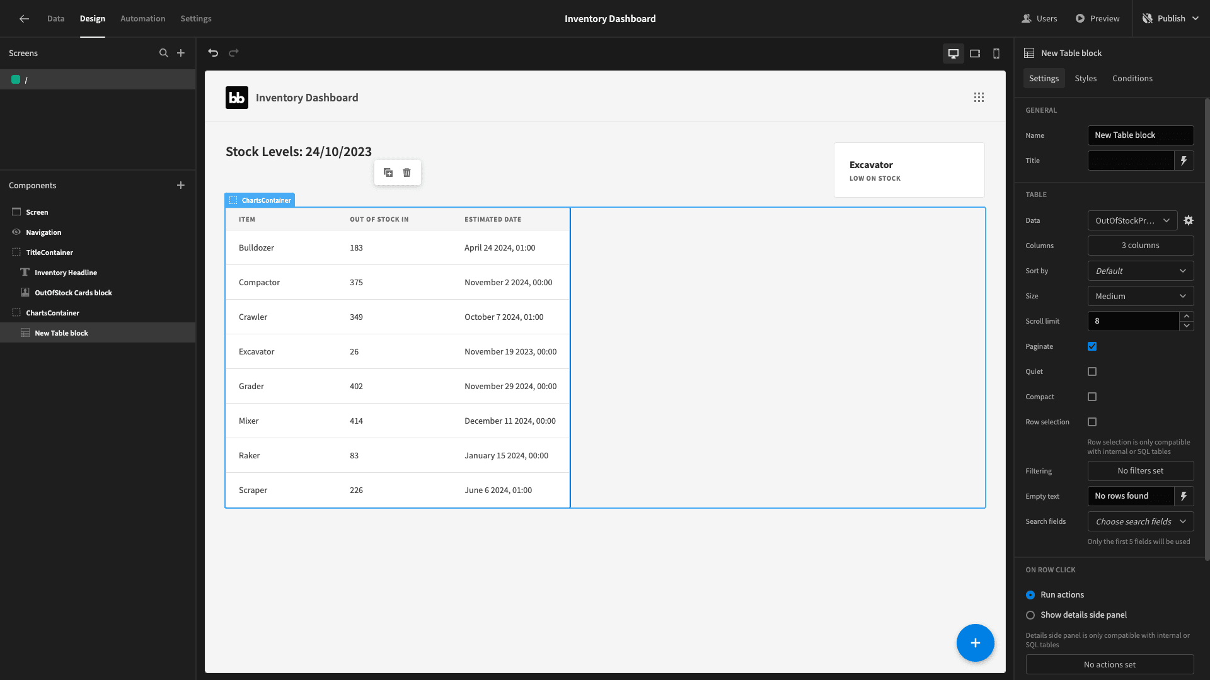The width and height of the screenshot is (1210, 680).
Task: Switch to the Conditions tab
Action: click(1132, 79)
